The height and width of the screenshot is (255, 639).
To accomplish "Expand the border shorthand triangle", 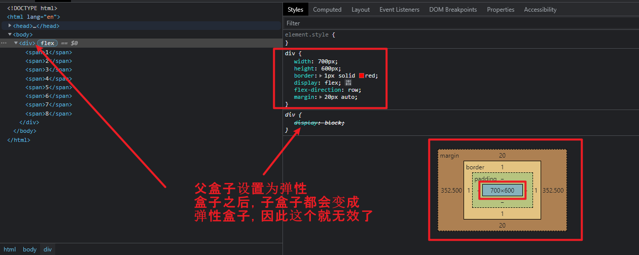I will tap(321, 76).
